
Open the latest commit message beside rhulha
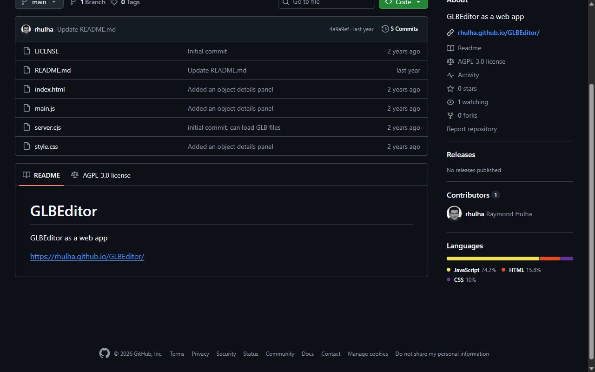(x=86, y=29)
